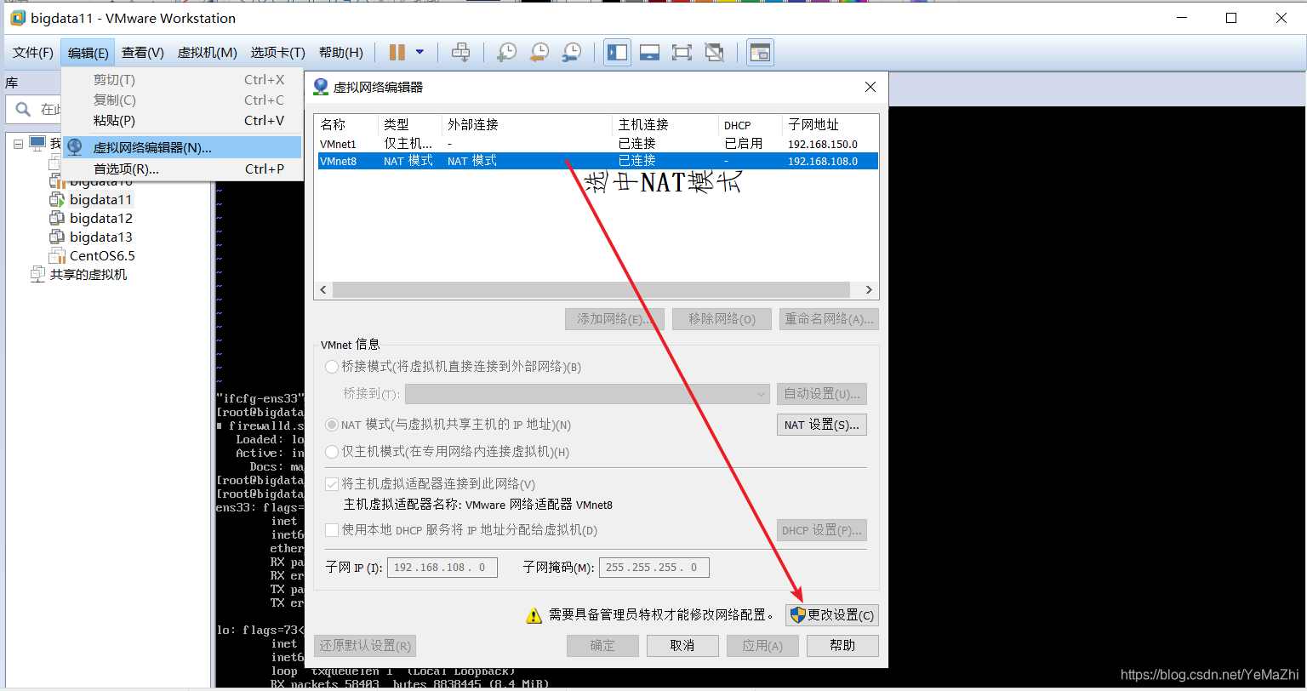The image size is (1307, 691).
Task: Click the 自动设置(U)... button
Action: pos(821,394)
